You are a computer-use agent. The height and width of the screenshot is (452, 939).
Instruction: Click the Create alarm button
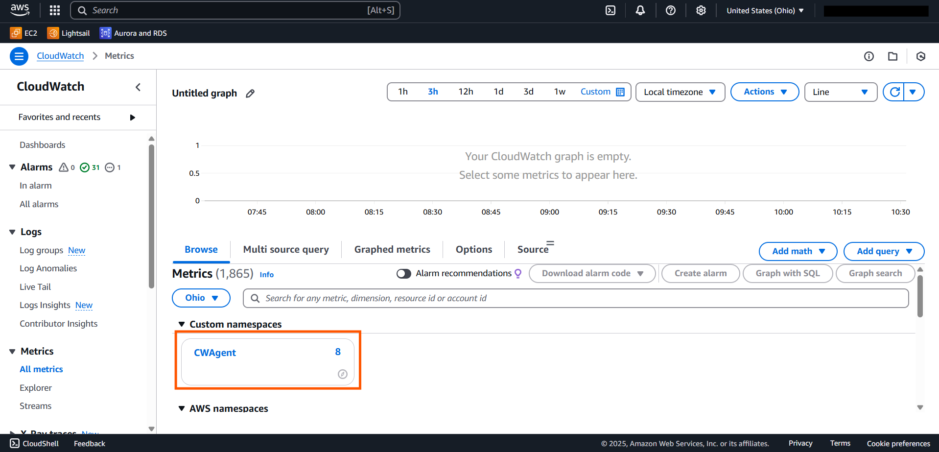[x=701, y=274]
